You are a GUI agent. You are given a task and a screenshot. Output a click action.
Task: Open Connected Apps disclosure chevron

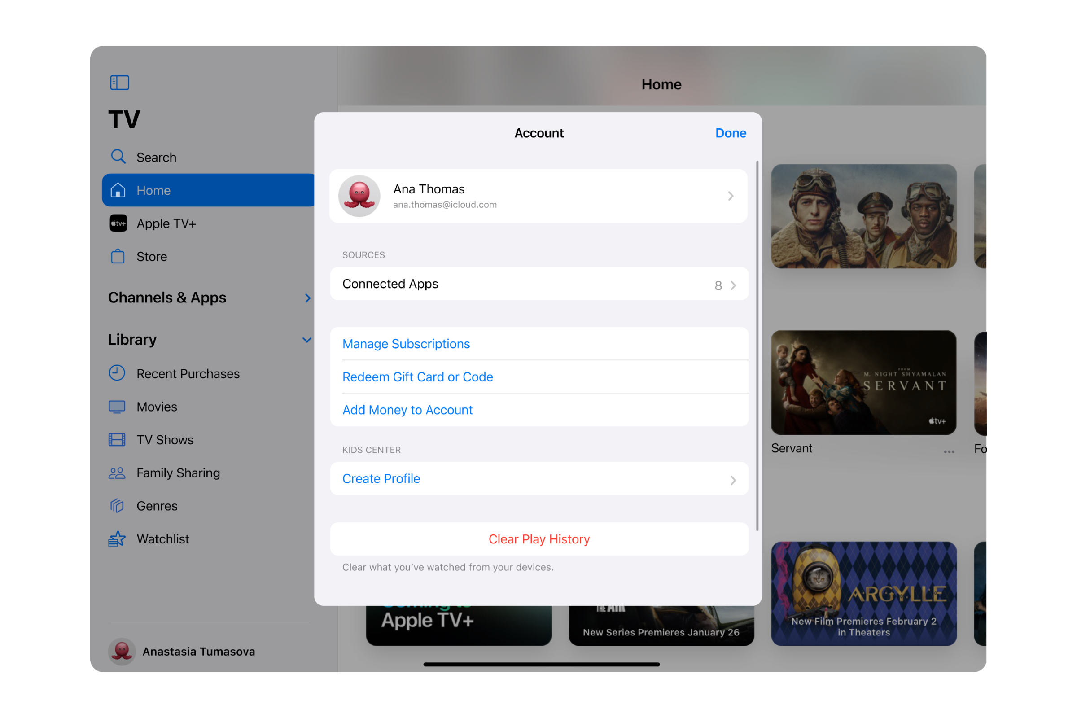tap(734, 285)
